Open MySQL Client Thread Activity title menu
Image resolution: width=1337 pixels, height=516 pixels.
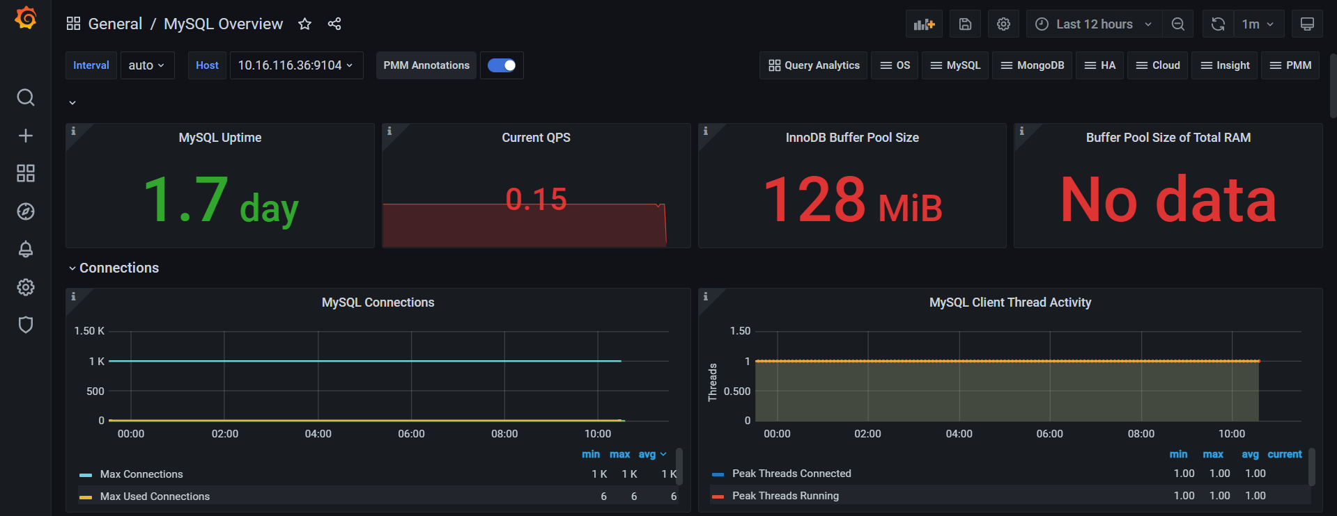[1010, 303]
